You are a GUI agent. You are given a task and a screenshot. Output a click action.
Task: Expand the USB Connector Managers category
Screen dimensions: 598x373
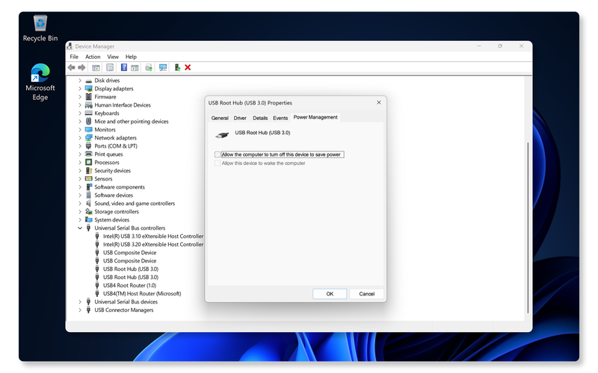tap(80, 310)
